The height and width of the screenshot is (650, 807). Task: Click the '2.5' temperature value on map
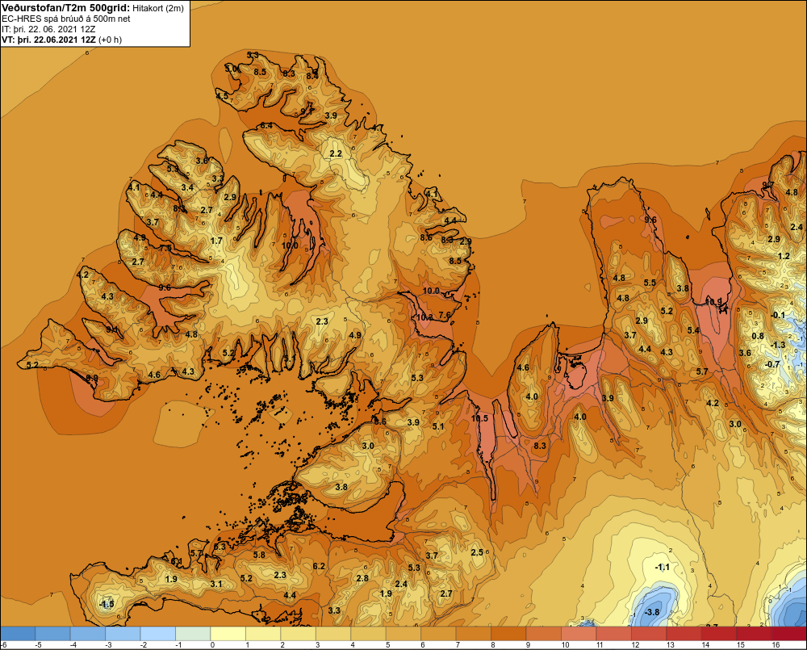click(x=477, y=552)
